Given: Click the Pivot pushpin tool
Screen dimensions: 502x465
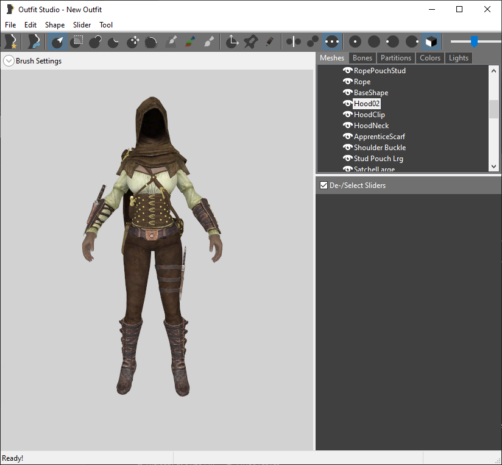Looking at the screenshot, I should coord(250,41).
